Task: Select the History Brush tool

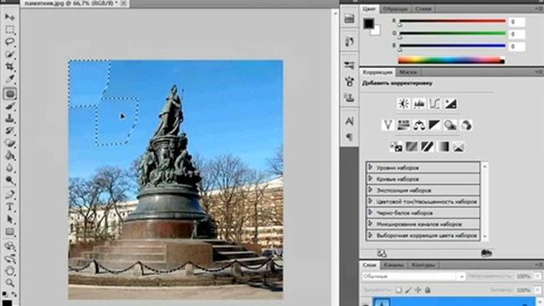Action: click(x=9, y=131)
